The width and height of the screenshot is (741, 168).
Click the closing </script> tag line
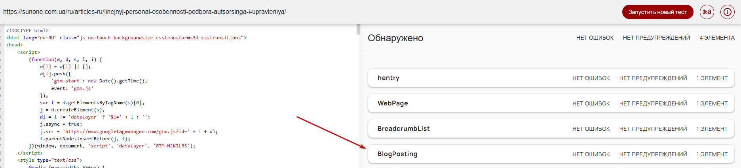(30, 153)
